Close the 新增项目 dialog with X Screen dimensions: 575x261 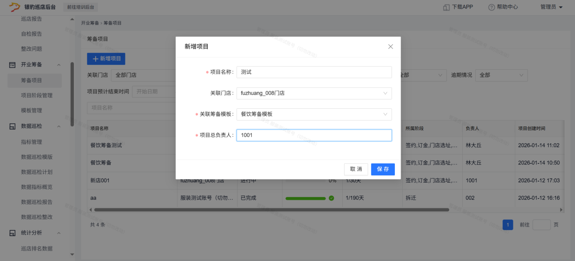point(390,47)
